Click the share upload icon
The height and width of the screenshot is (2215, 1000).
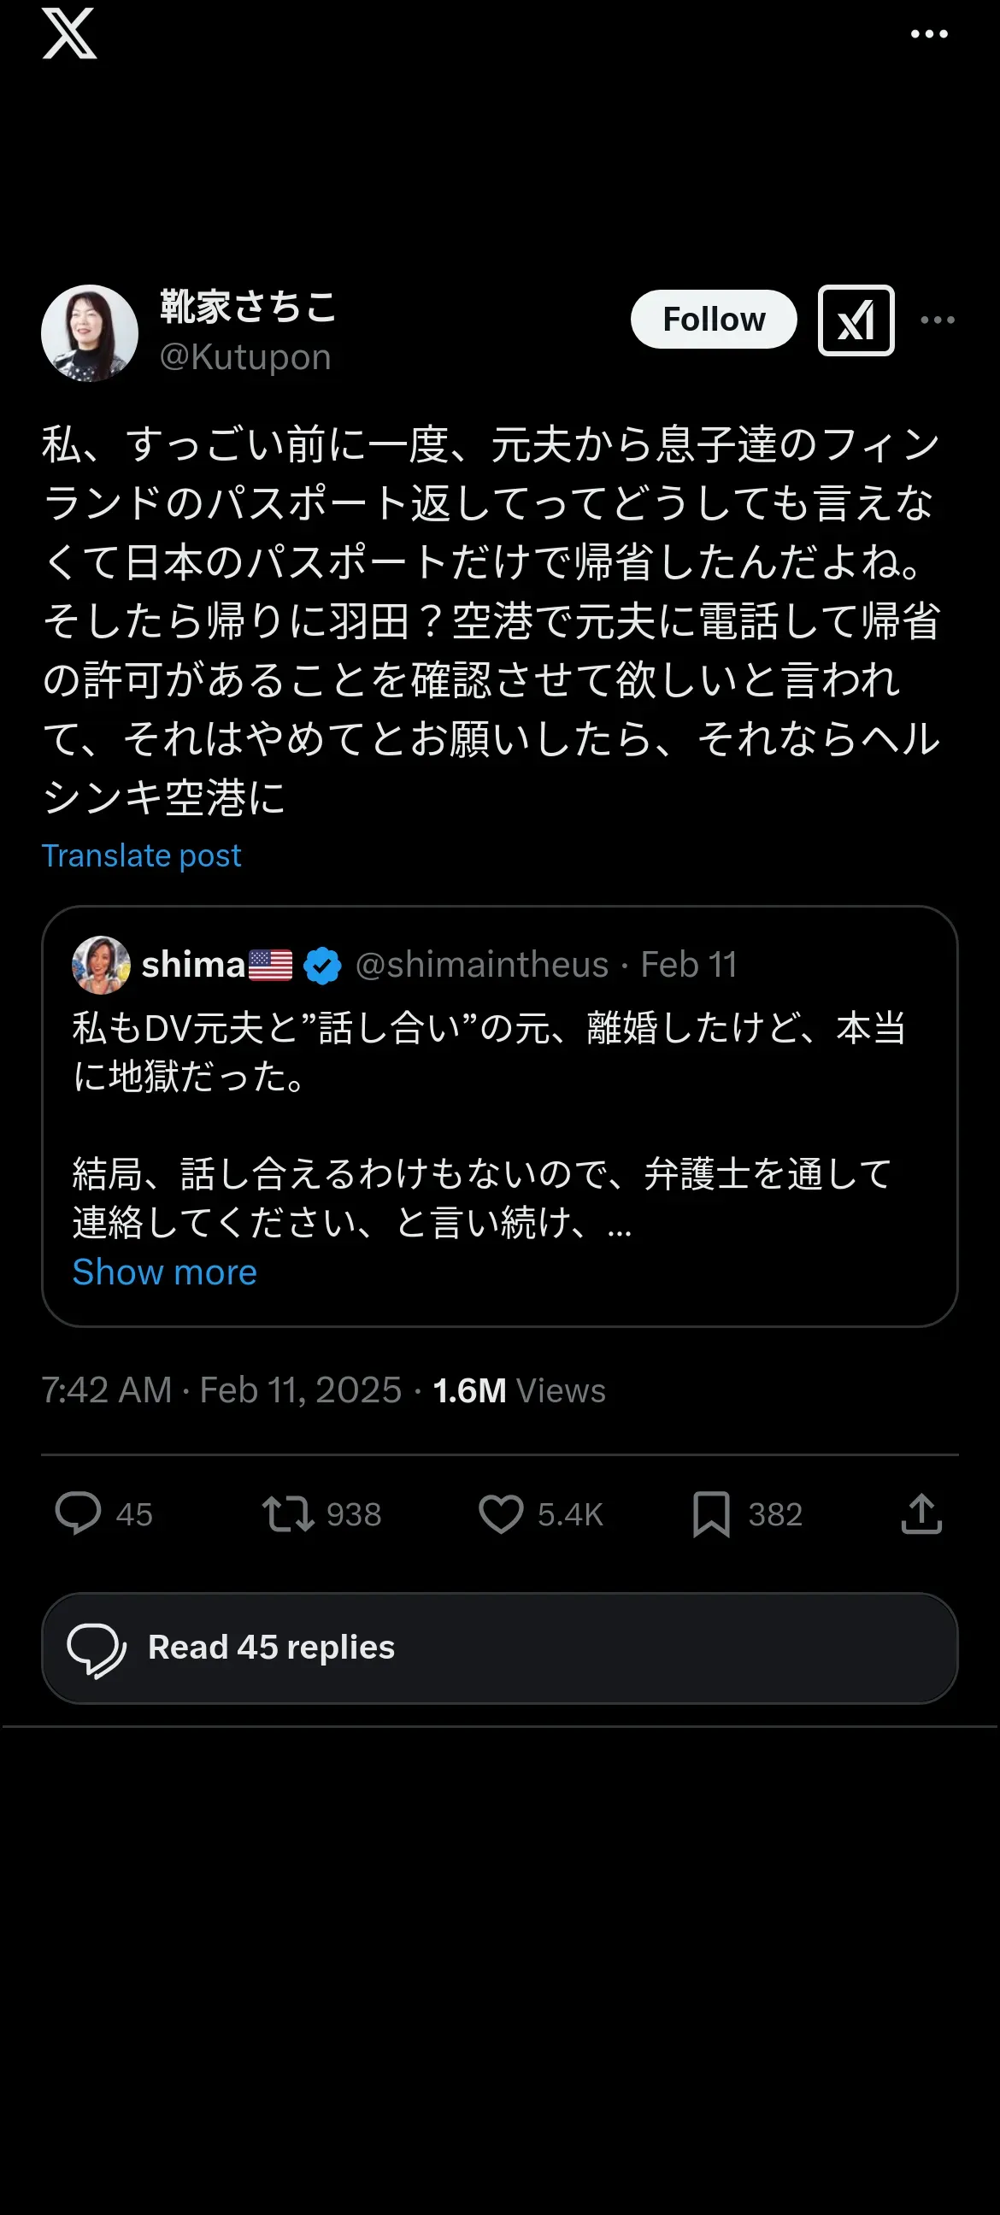click(921, 1513)
